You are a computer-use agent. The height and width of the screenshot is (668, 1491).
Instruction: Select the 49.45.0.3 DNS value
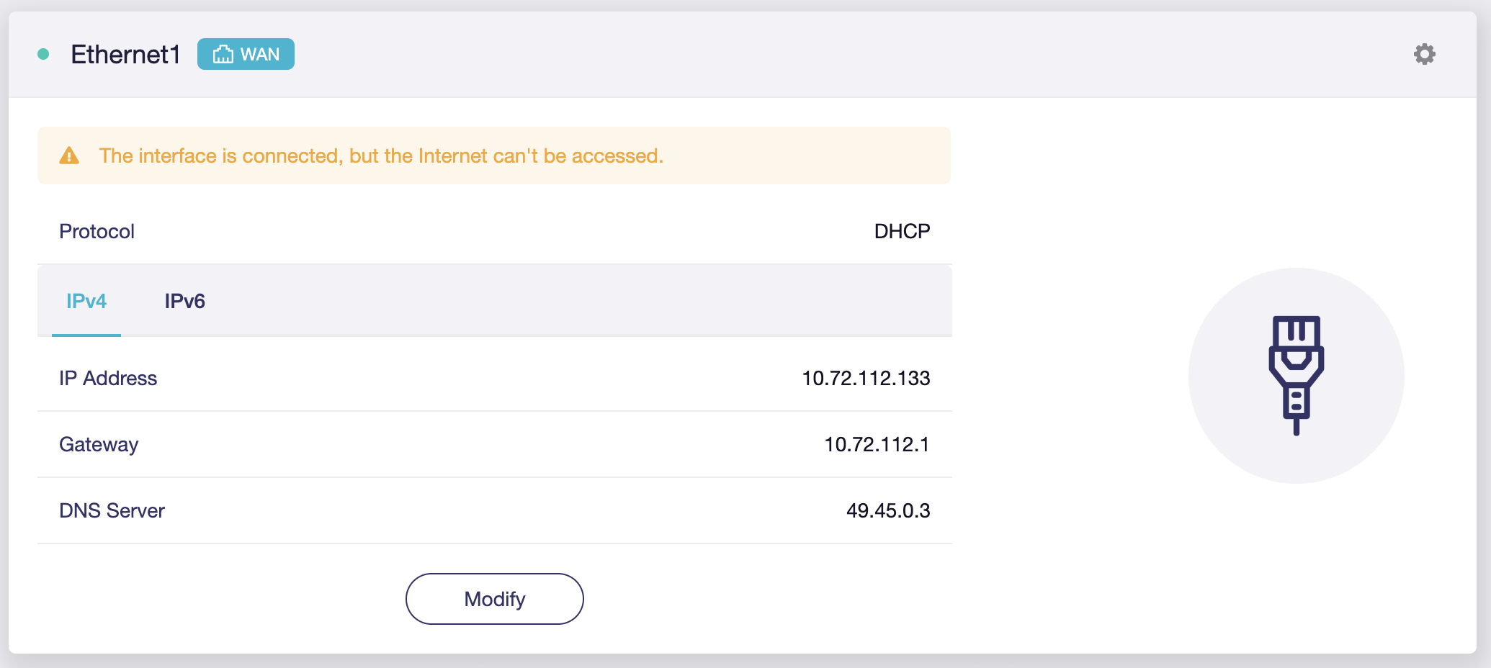point(888,510)
